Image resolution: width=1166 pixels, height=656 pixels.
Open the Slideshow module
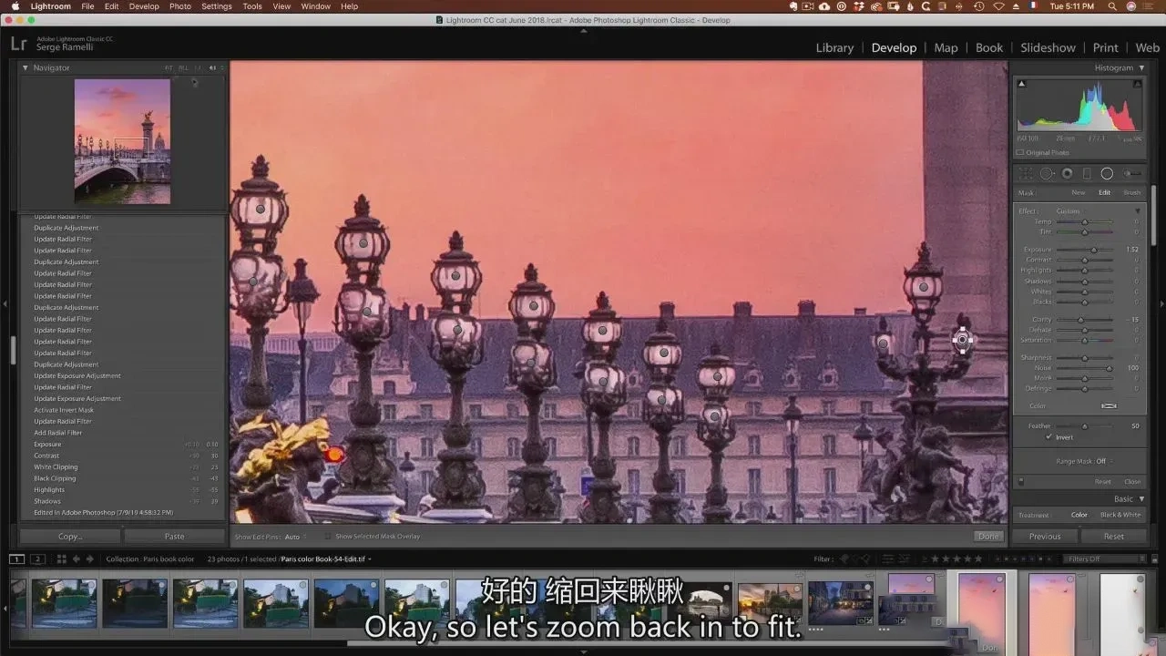(x=1048, y=47)
